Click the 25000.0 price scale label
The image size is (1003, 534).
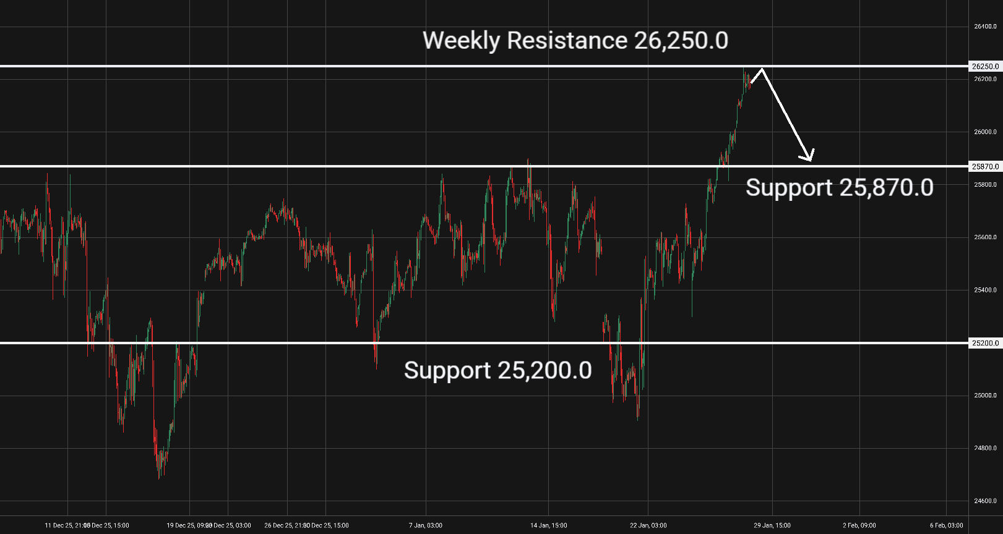point(985,396)
